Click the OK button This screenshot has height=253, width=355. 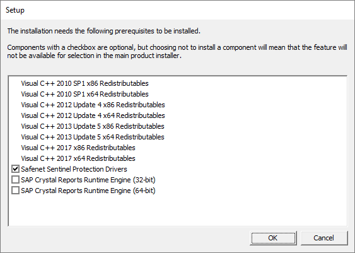(x=273, y=238)
